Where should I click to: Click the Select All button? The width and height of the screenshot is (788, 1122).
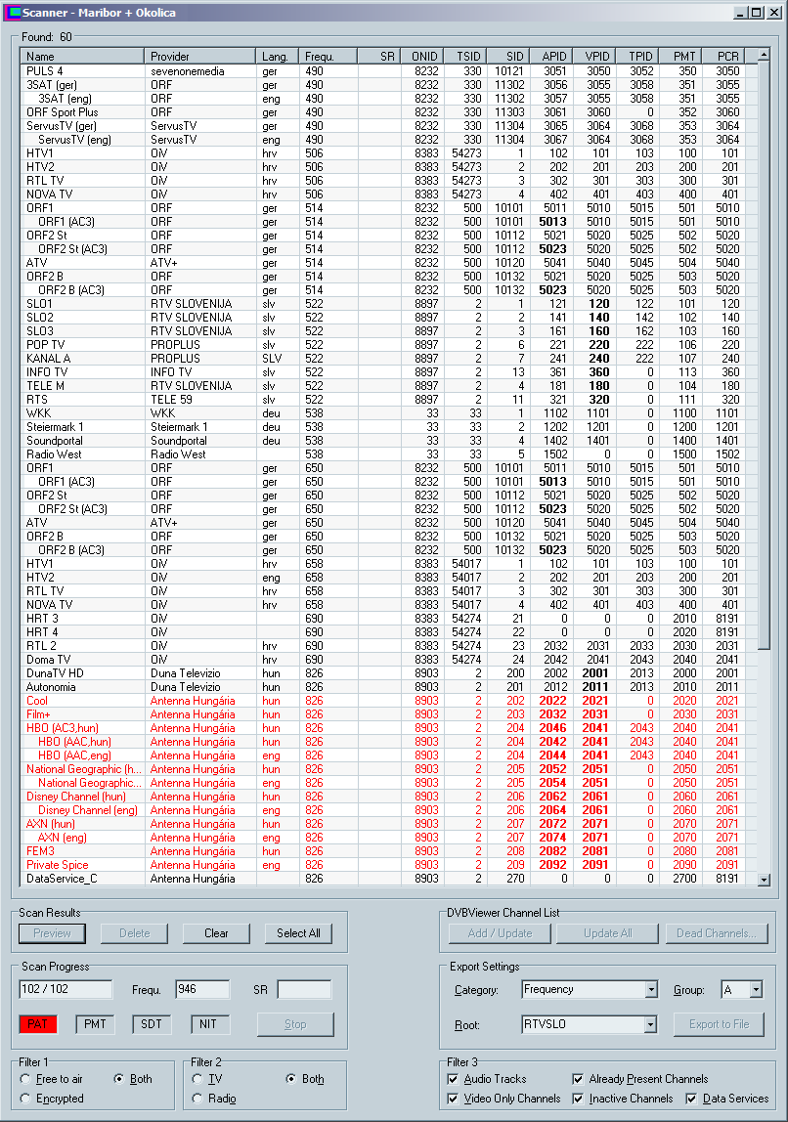(298, 933)
